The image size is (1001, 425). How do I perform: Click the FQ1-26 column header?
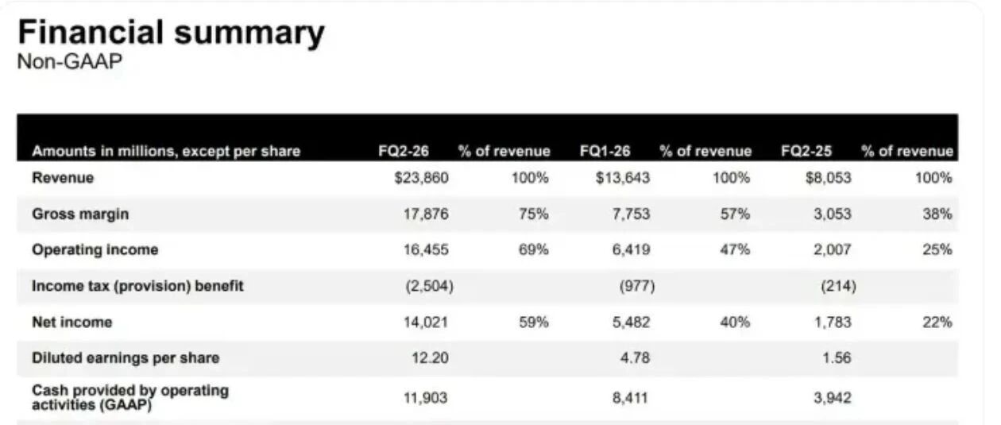(x=605, y=151)
